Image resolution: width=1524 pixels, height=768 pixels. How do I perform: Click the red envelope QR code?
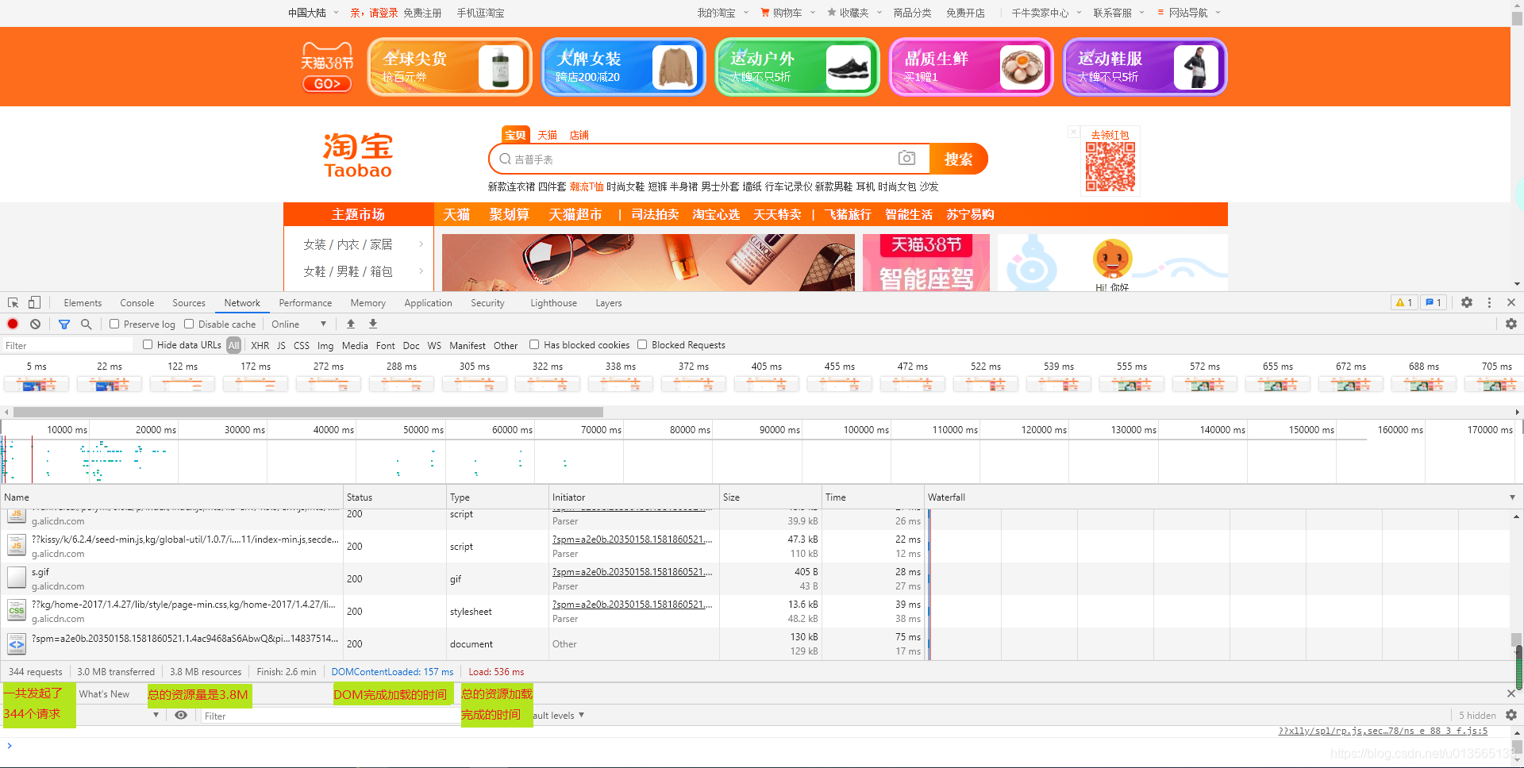(x=1110, y=167)
